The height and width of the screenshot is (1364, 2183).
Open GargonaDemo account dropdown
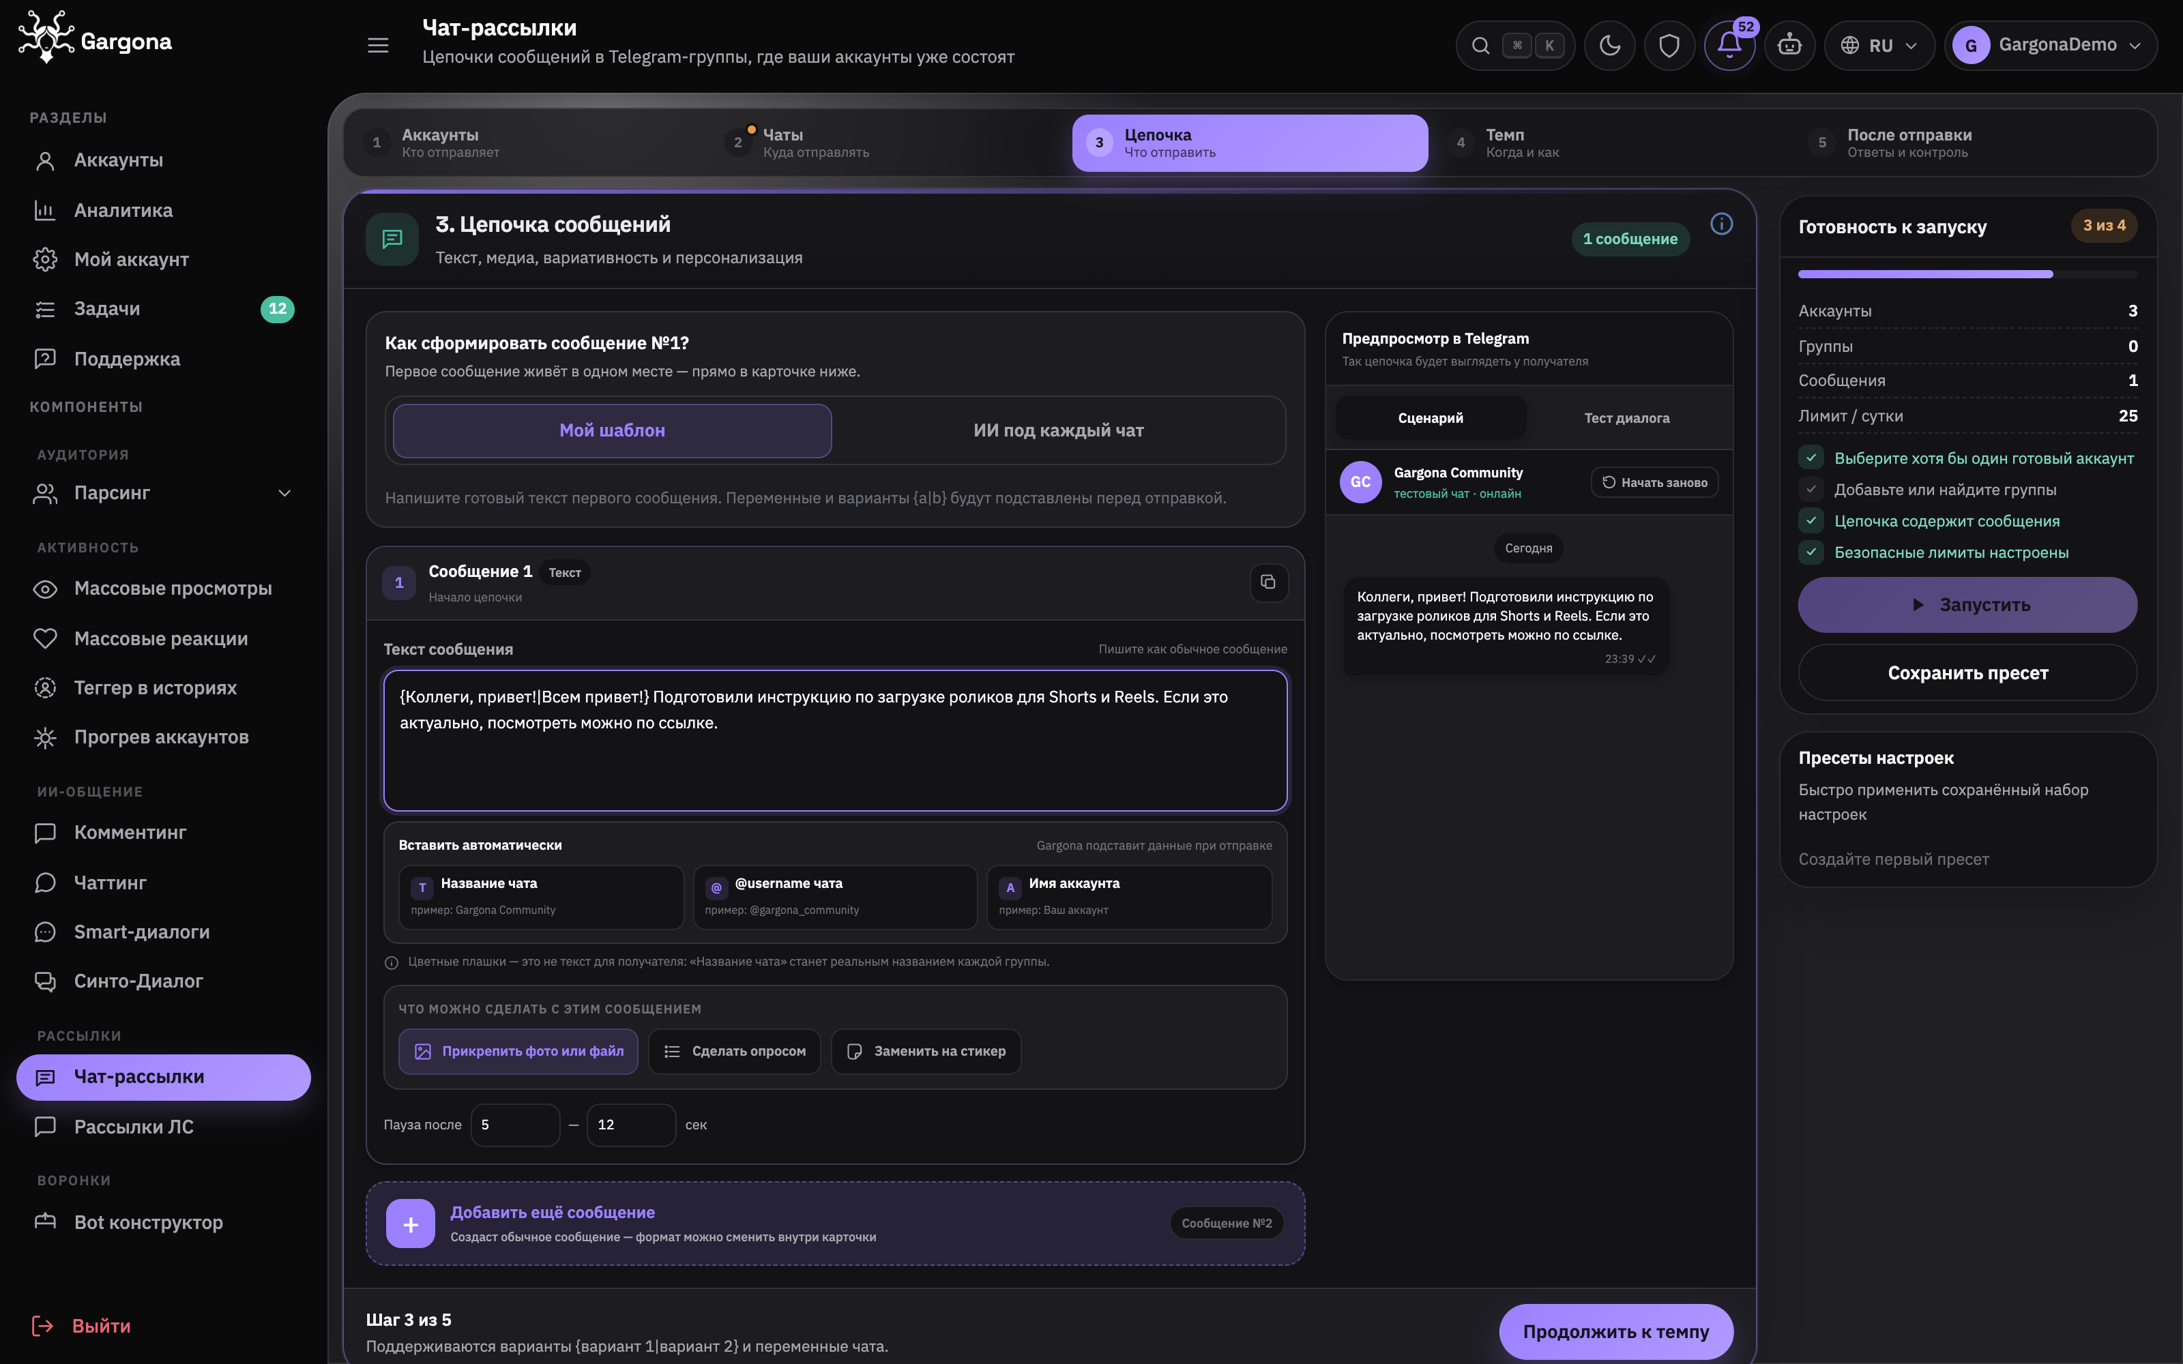[2051, 45]
